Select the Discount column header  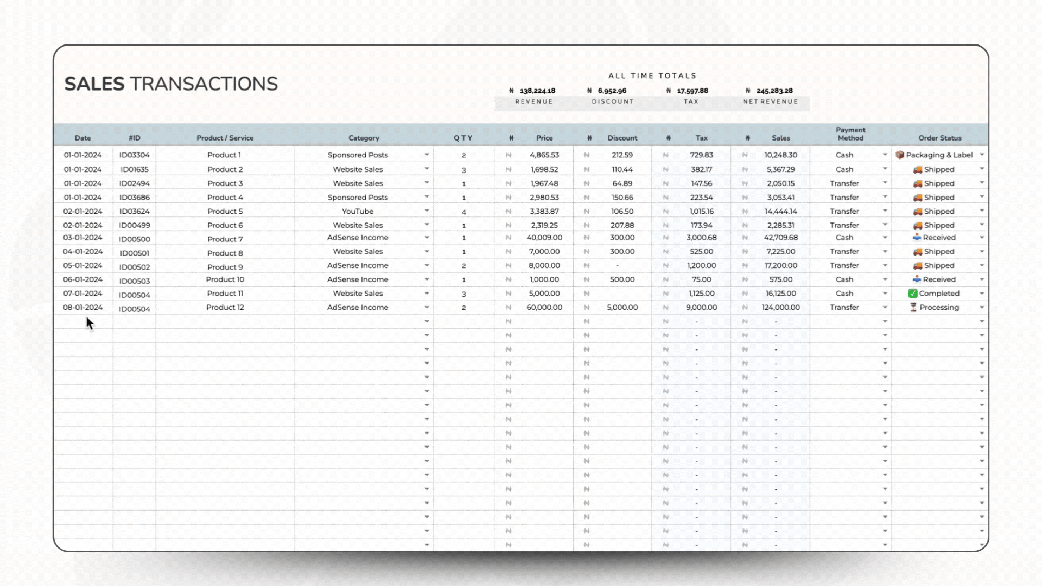622,138
